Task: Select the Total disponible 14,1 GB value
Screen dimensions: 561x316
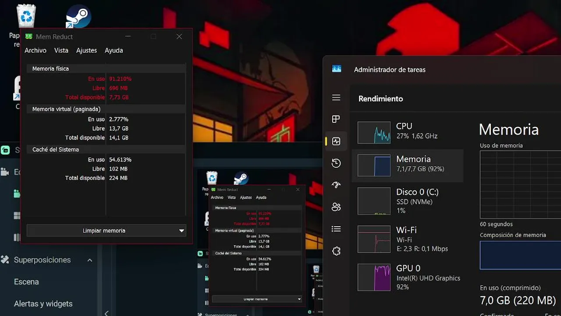Action: point(119,138)
